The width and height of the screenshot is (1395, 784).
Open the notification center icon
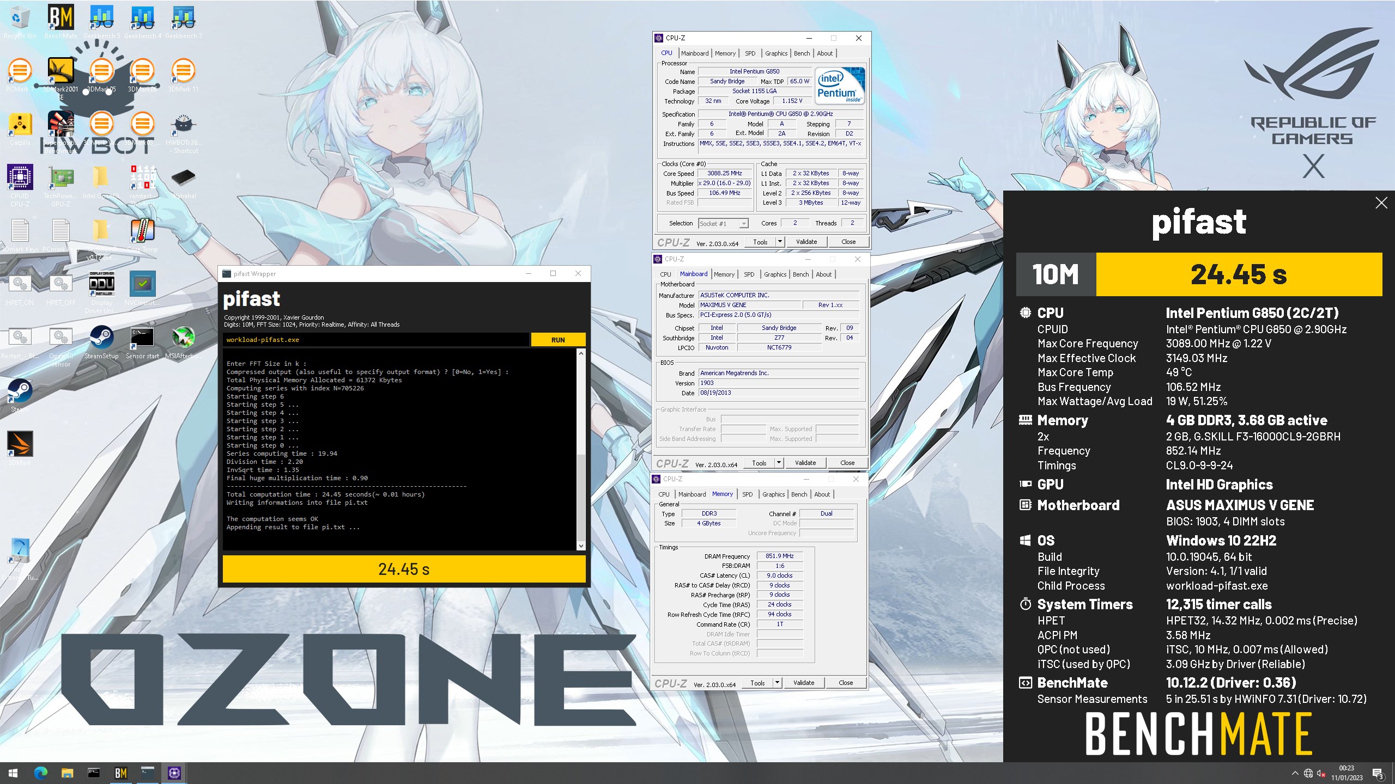coord(1378,773)
